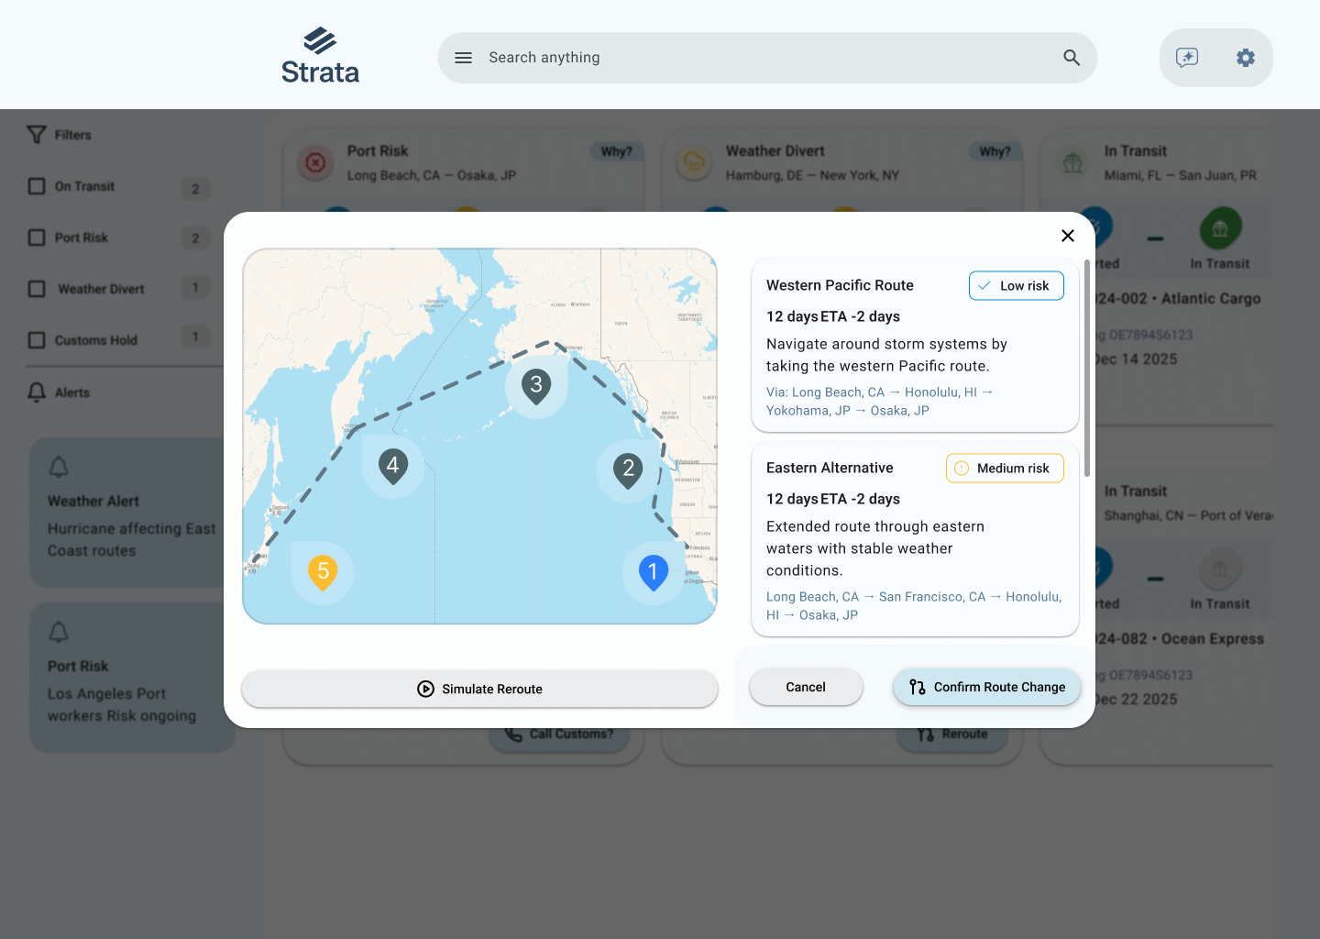Click Port Risk status icon on card

[x=315, y=162]
